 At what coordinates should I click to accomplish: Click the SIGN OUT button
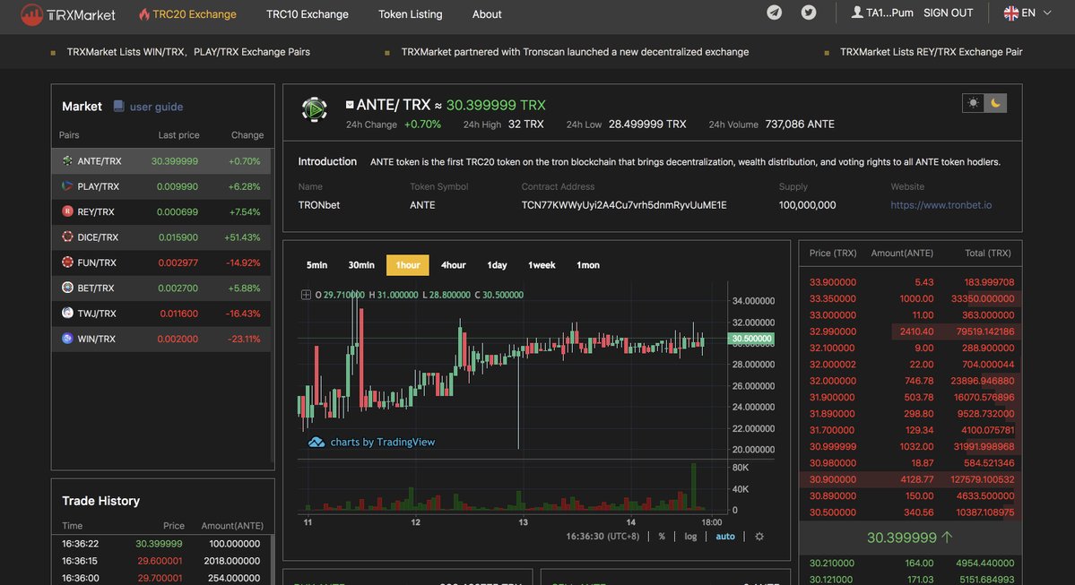click(x=949, y=13)
